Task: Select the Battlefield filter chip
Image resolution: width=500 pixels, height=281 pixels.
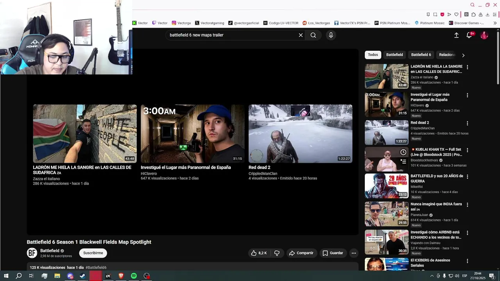Action: (x=395, y=55)
